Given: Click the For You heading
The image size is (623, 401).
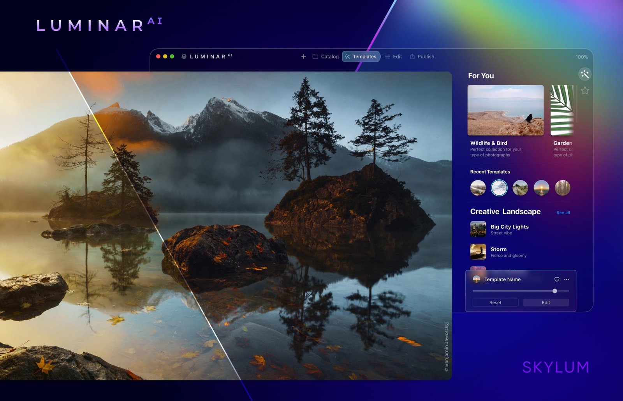Looking at the screenshot, I should pos(481,76).
